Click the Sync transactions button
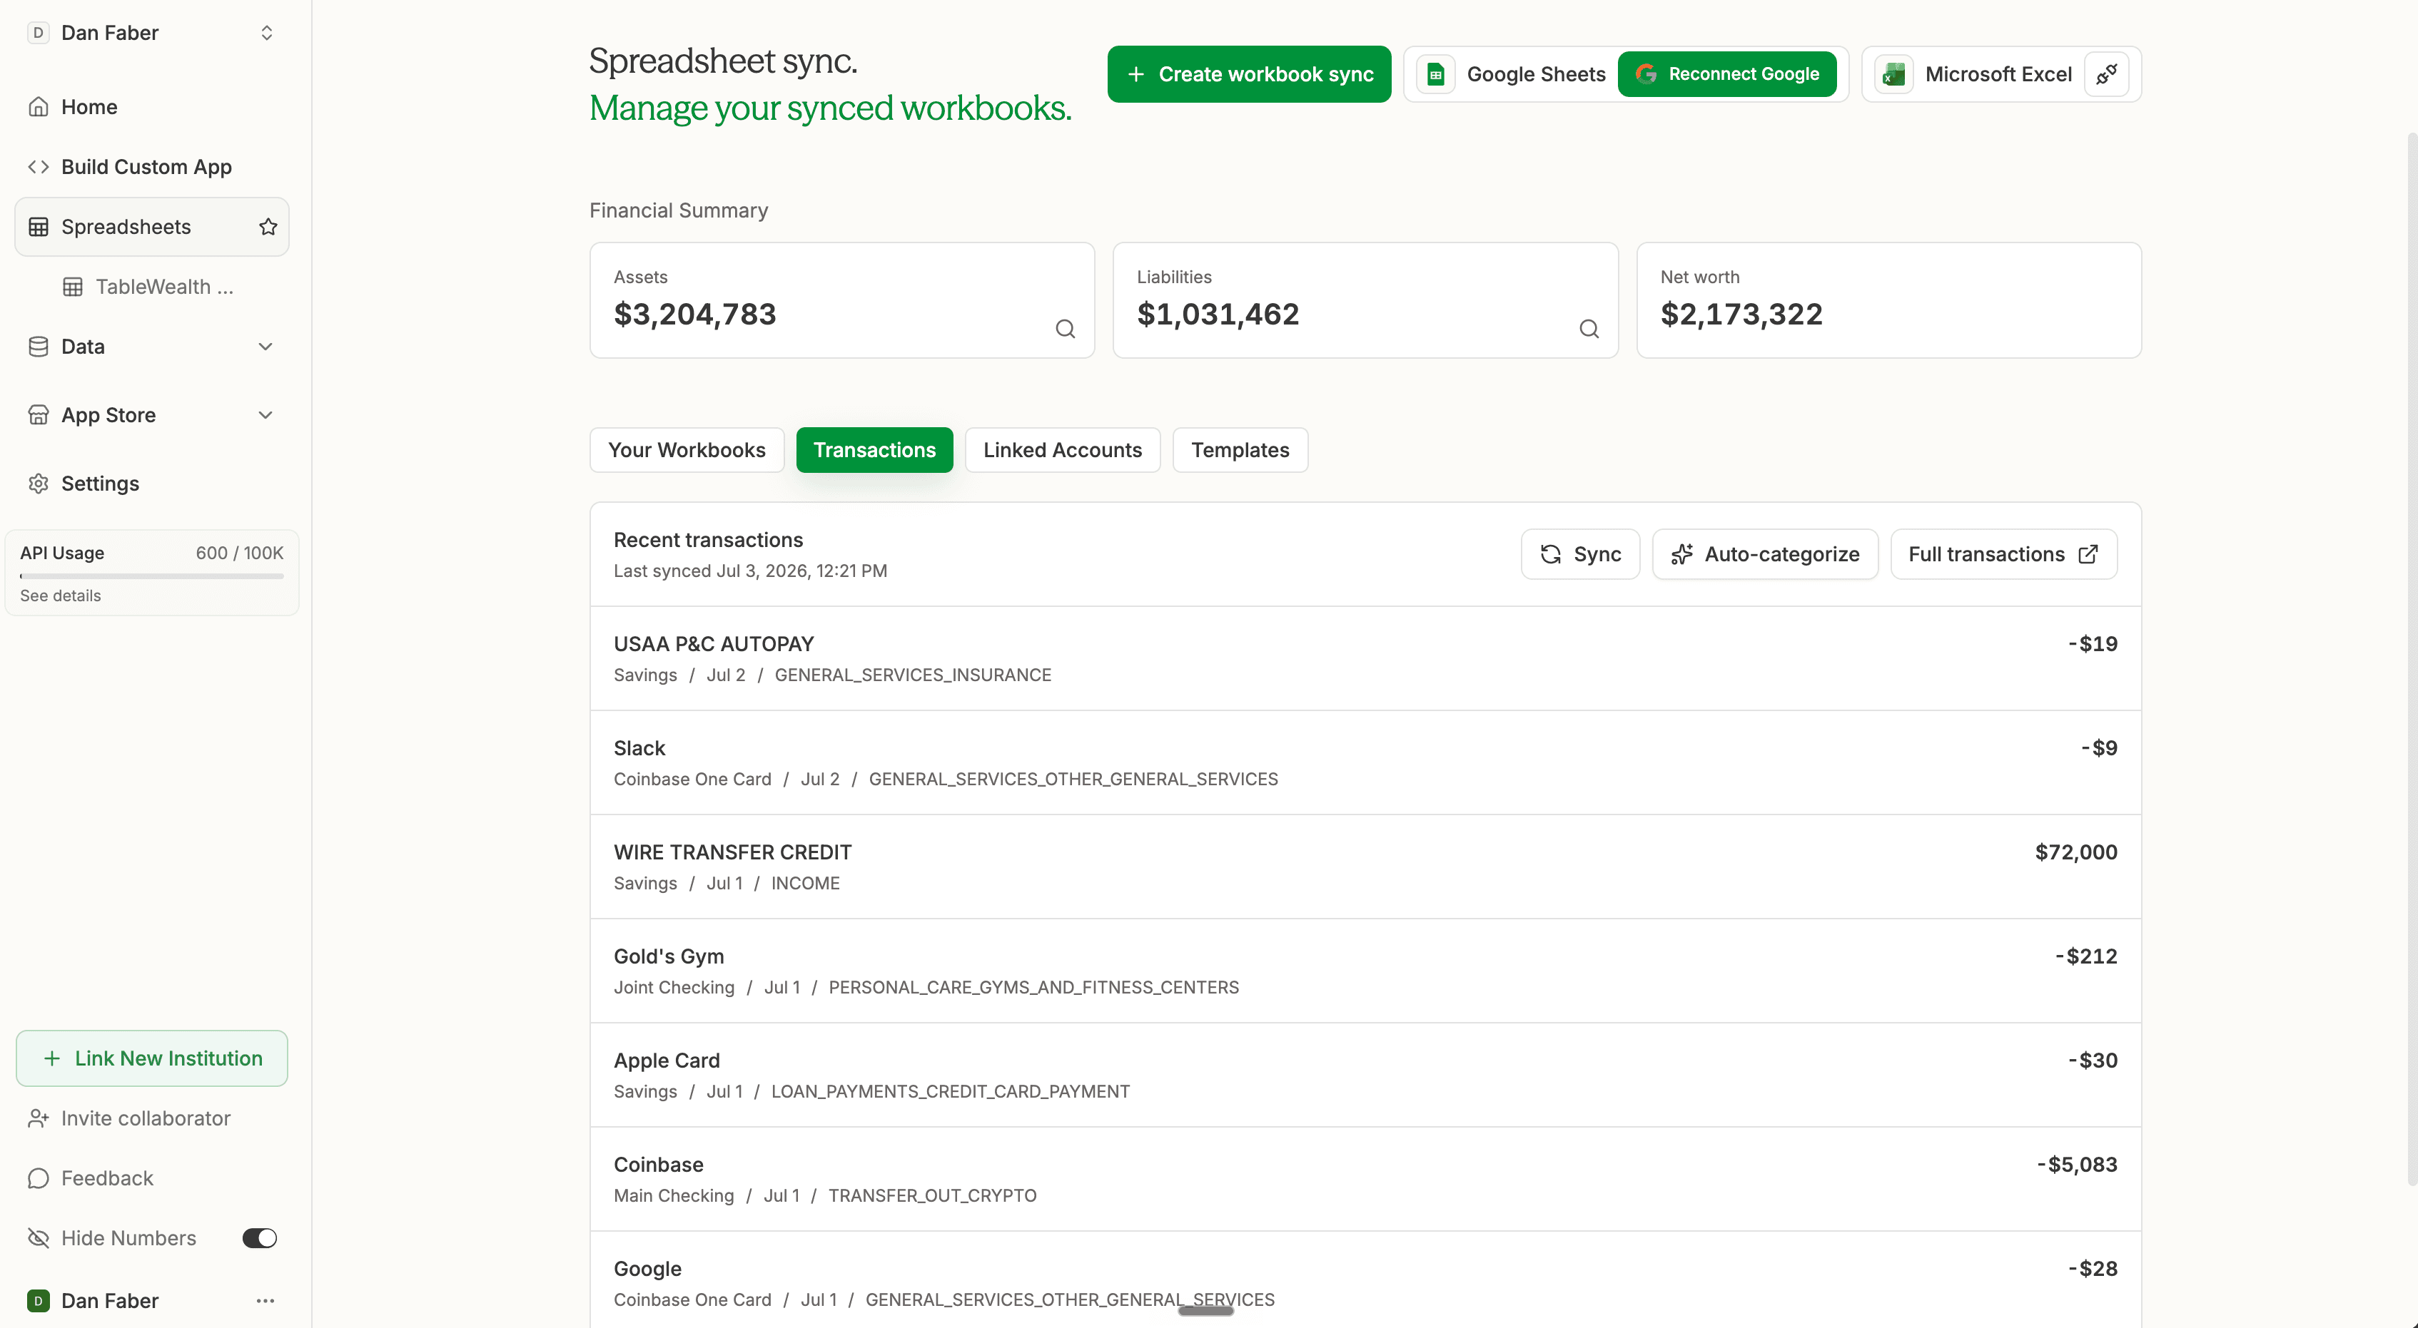 coord(1581,554)
